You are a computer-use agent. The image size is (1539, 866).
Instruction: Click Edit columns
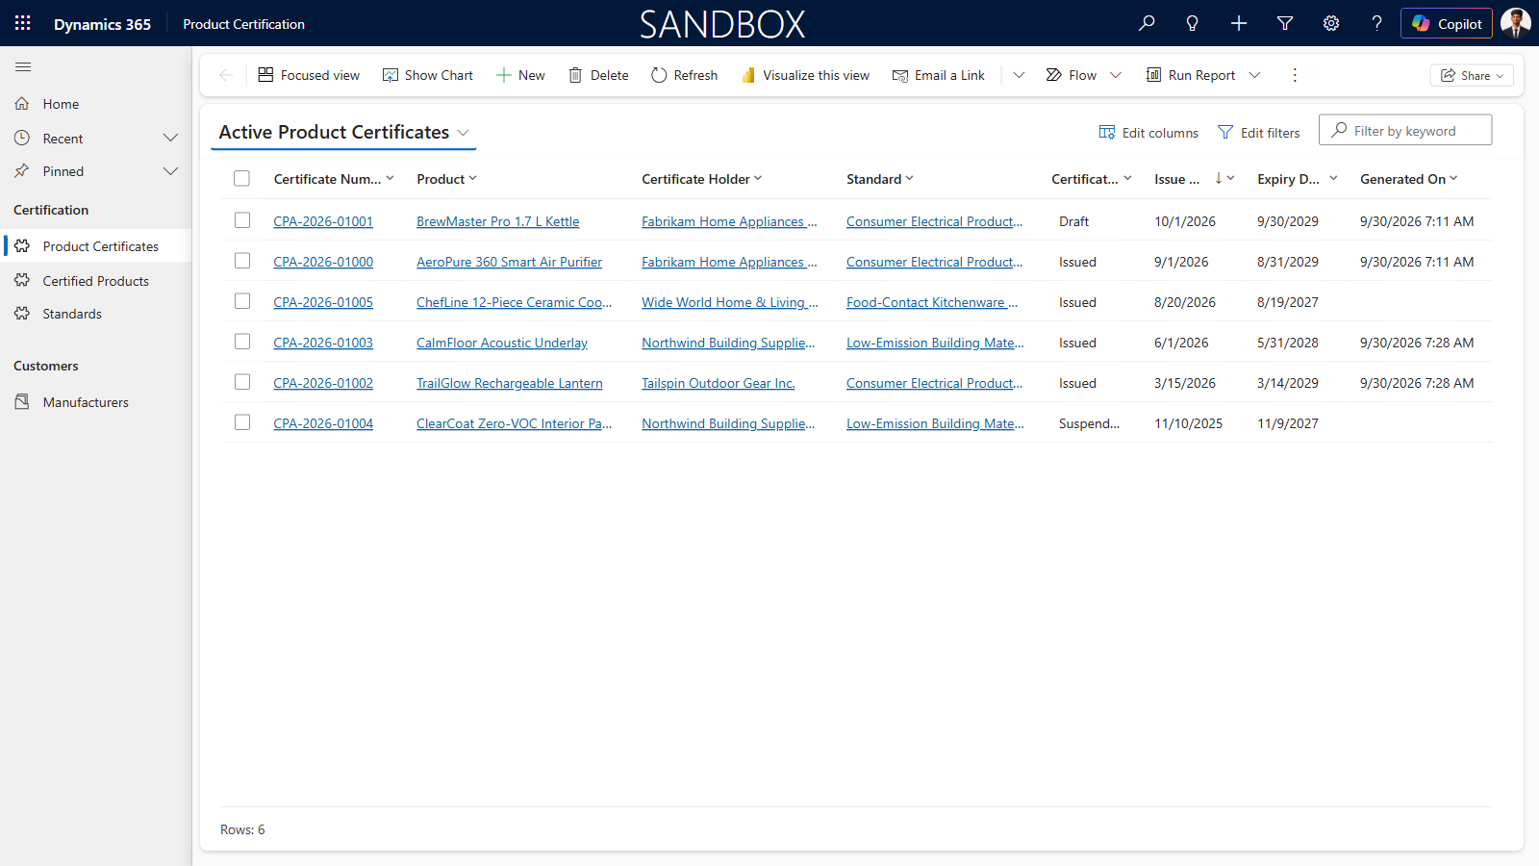tap(1148, 133)
